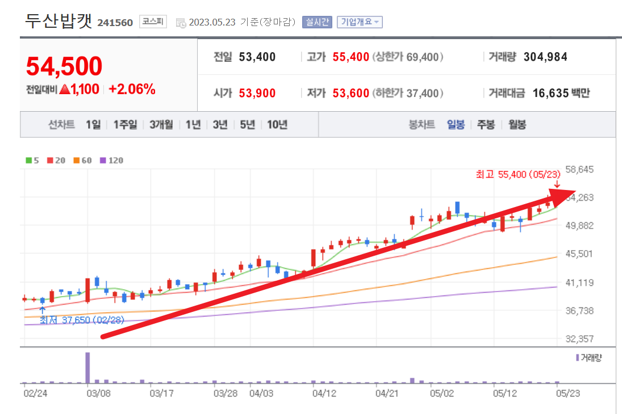Screen dimensions: 622x414
Task: Switch to the 월봉 monthly candle chart
Action: pos(517,125)
